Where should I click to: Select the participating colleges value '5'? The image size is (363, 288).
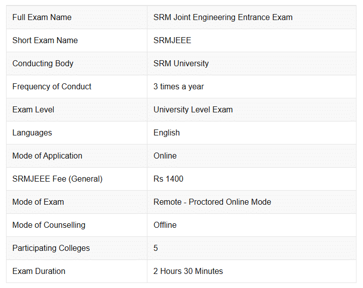pos(155,248)
